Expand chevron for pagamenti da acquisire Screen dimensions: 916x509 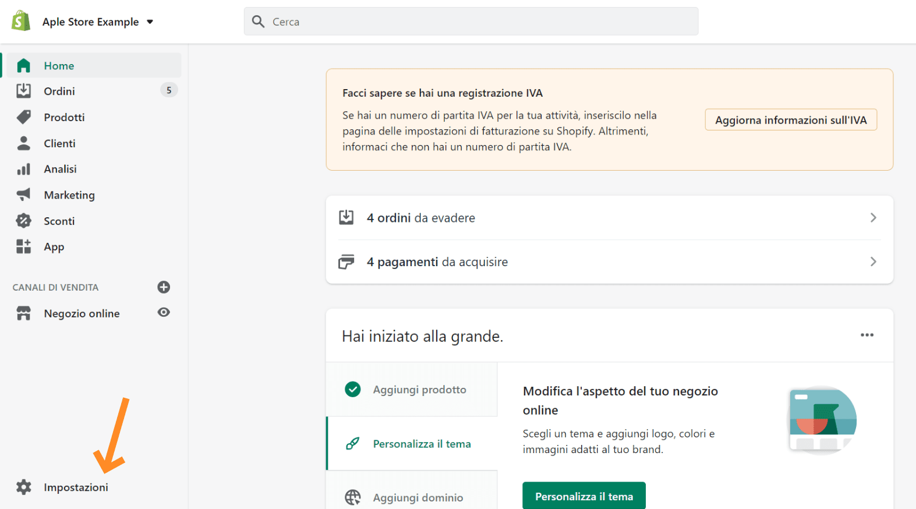(873, 262)
